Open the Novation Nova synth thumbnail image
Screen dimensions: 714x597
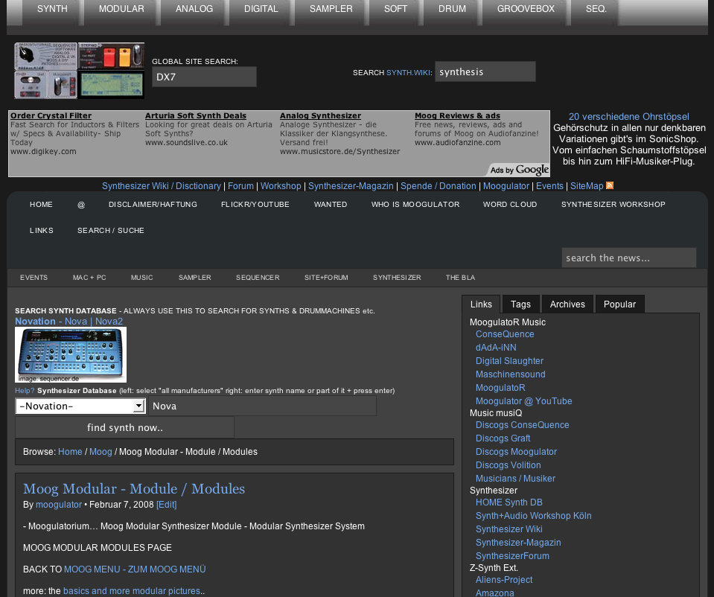(x=71, y=355)
